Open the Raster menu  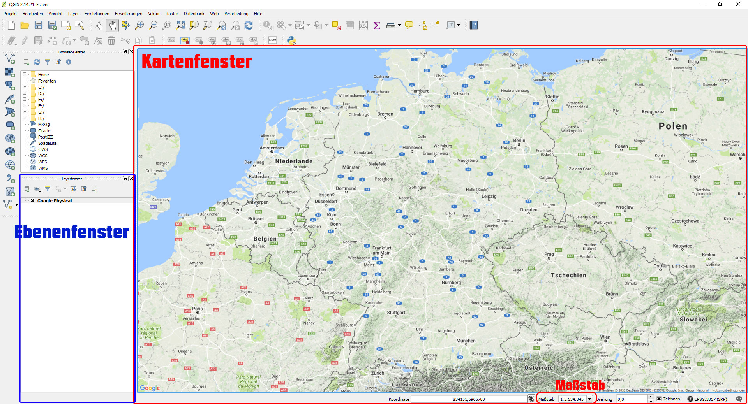[x=172, y=14]
